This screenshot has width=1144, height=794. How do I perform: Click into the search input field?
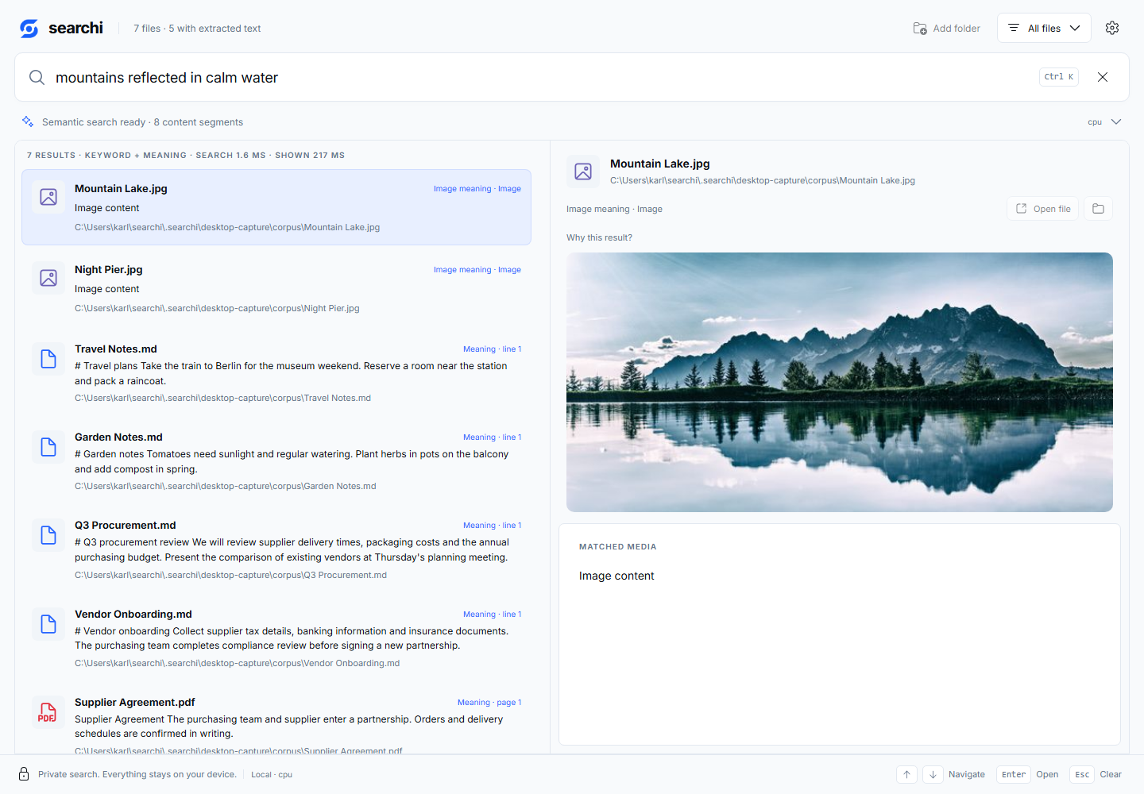pyautogui.click(x=540, y=77)
